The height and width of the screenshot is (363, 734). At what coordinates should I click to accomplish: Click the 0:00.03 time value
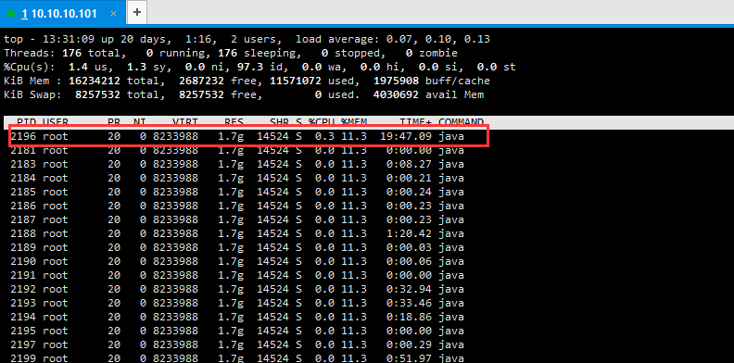[x=410, y=247]
